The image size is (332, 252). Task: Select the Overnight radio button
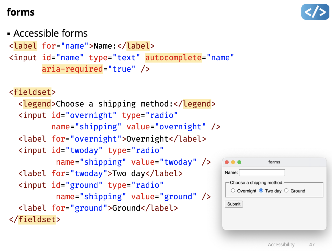(233, 191)
